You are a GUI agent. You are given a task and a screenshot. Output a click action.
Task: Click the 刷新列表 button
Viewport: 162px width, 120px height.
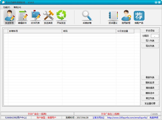coord(150,78)
